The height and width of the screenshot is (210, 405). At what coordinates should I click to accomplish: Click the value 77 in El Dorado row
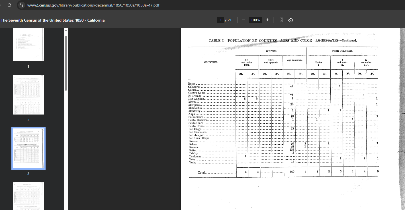pos(292,95)
